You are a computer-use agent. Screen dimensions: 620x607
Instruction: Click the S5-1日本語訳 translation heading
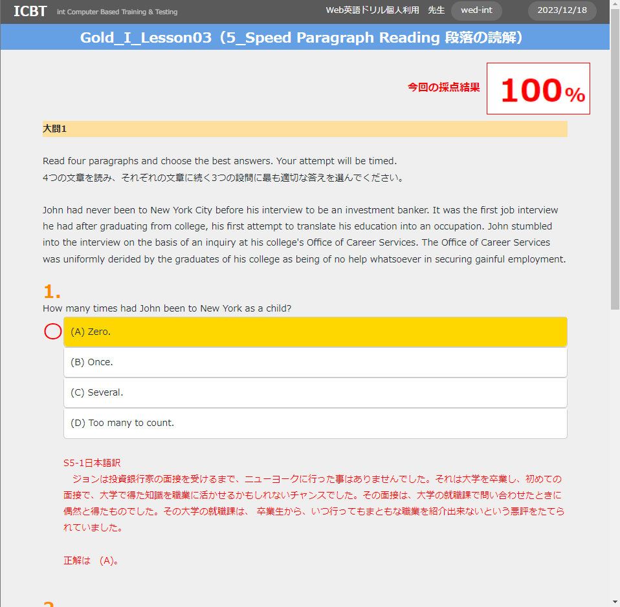pyautogui.click(x=92, y=463)
